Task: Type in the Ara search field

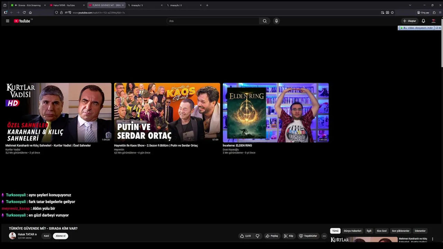Action: 213,21
